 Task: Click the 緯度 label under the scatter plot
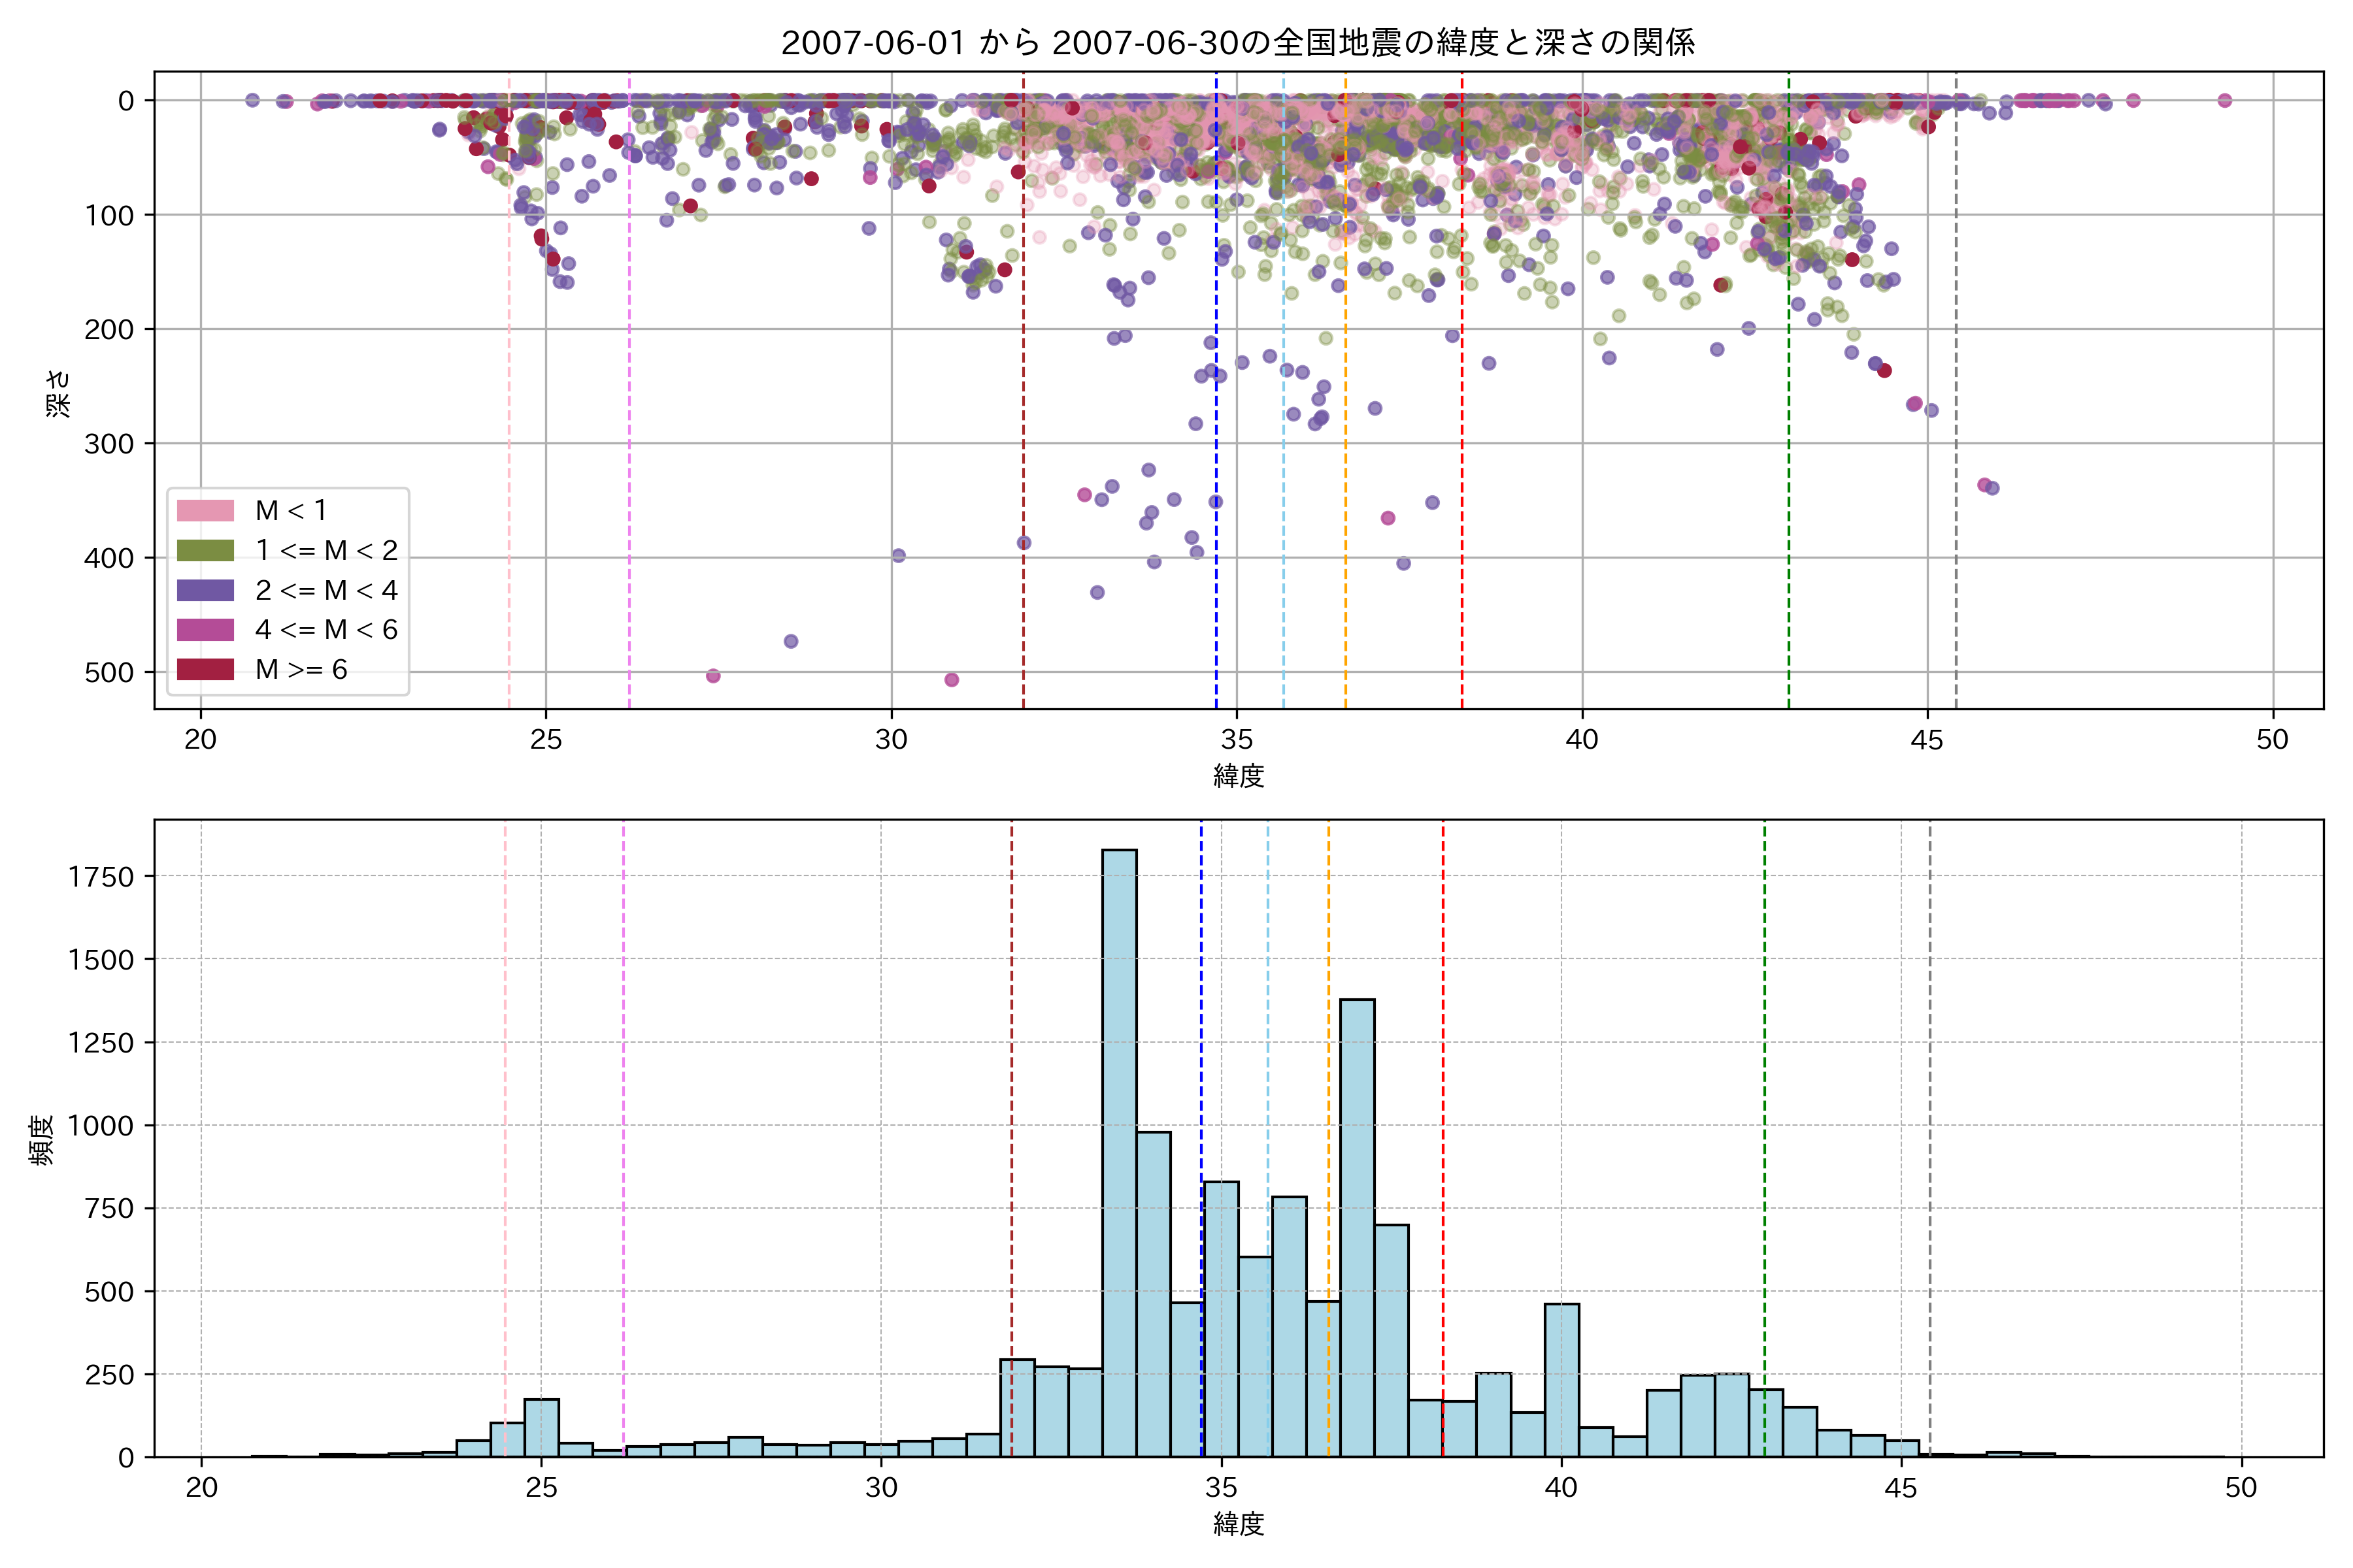click(x=1239, y=775)
